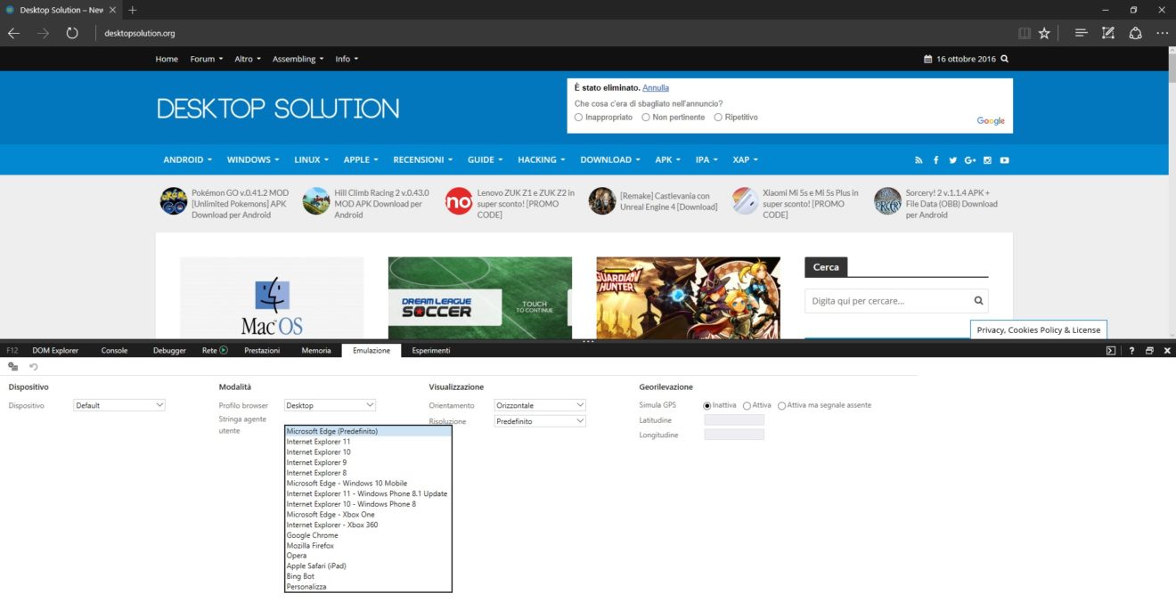The image size is (1176, 610).
Task: Click the browser Refresh icon
Action: click(72, 33)
